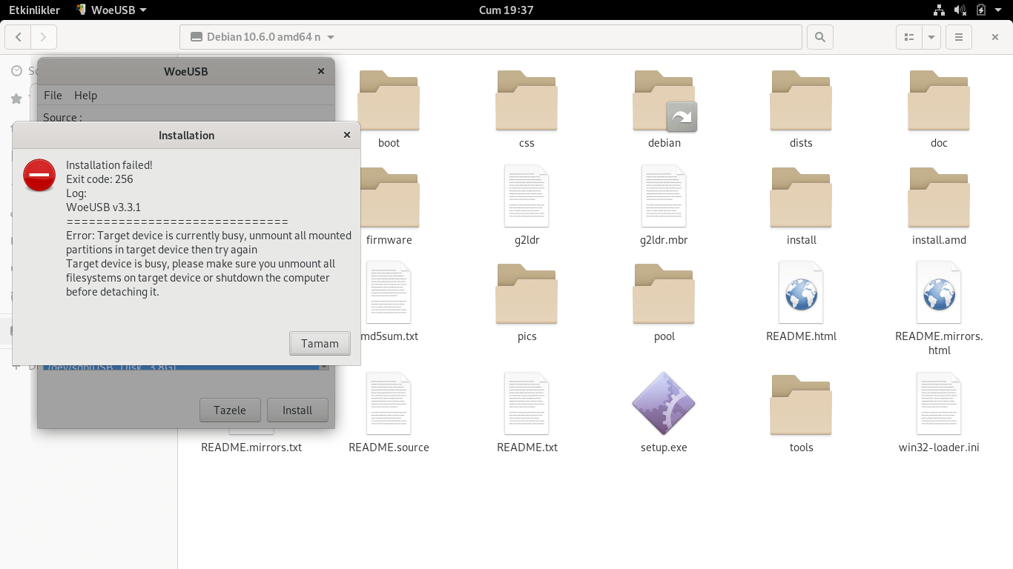Click the "WoeUSB v3.3.1" log line
This screenshot has height=569, width=1013.
(x=103, y=207)
